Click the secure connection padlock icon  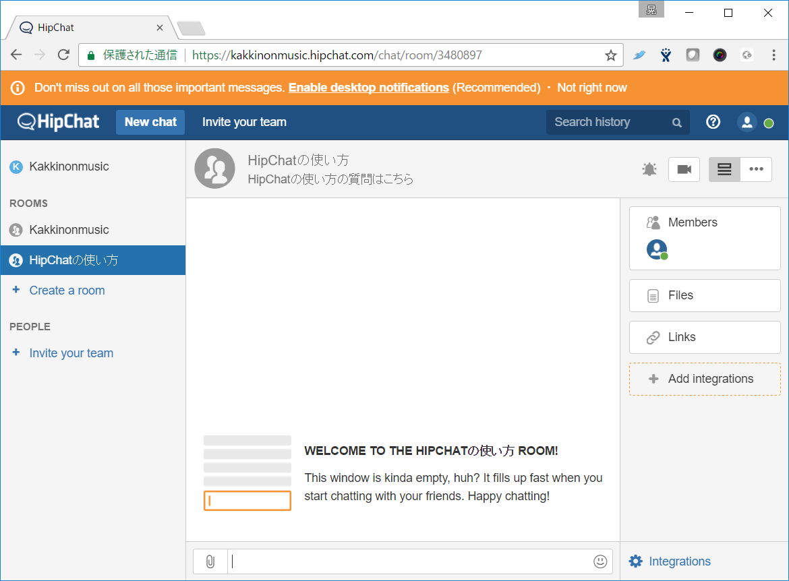click(x=91, y=55)
